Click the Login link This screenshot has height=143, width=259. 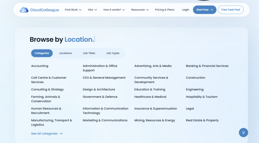[x=186, y=10]
